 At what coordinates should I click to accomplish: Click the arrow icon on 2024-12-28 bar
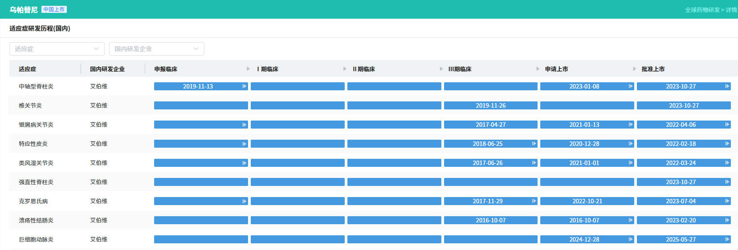(x=630, y=239)
